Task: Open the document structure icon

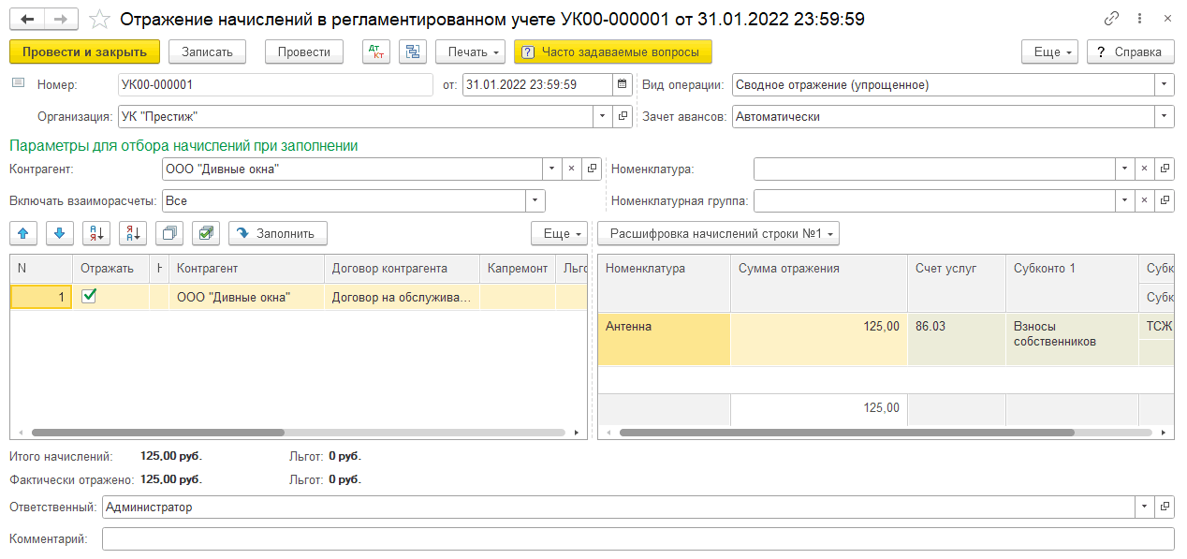Action: pyautogui.click(x=412, y=51)
